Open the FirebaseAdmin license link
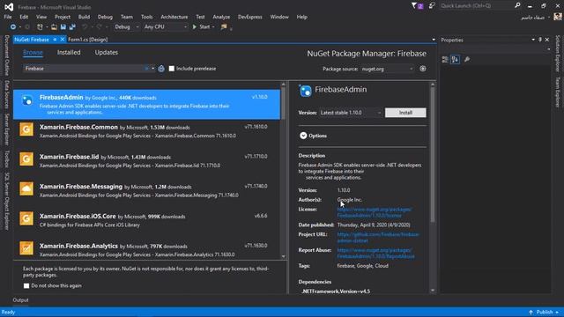Screen dimensions: 564x317 [375, 212]
